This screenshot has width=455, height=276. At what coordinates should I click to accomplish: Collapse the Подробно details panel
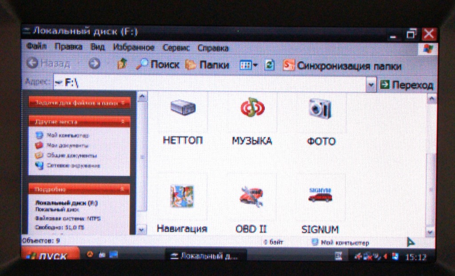pyautogui.click(x=123, y=189)
